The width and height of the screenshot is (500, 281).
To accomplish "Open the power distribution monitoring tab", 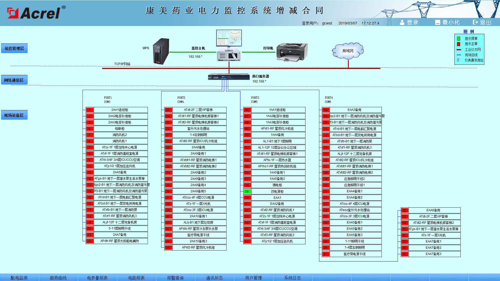I will tap(19, 278).
